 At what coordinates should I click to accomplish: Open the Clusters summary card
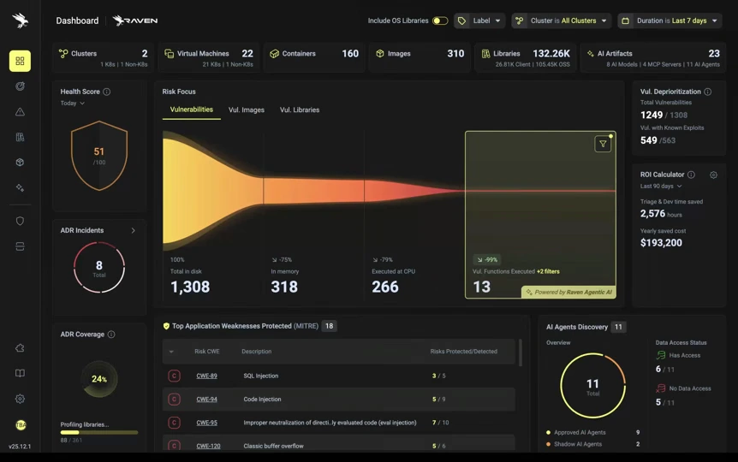click(x=103, y=58)
